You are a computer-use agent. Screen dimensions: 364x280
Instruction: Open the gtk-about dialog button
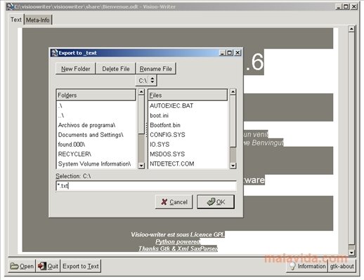tap(342, 266)
